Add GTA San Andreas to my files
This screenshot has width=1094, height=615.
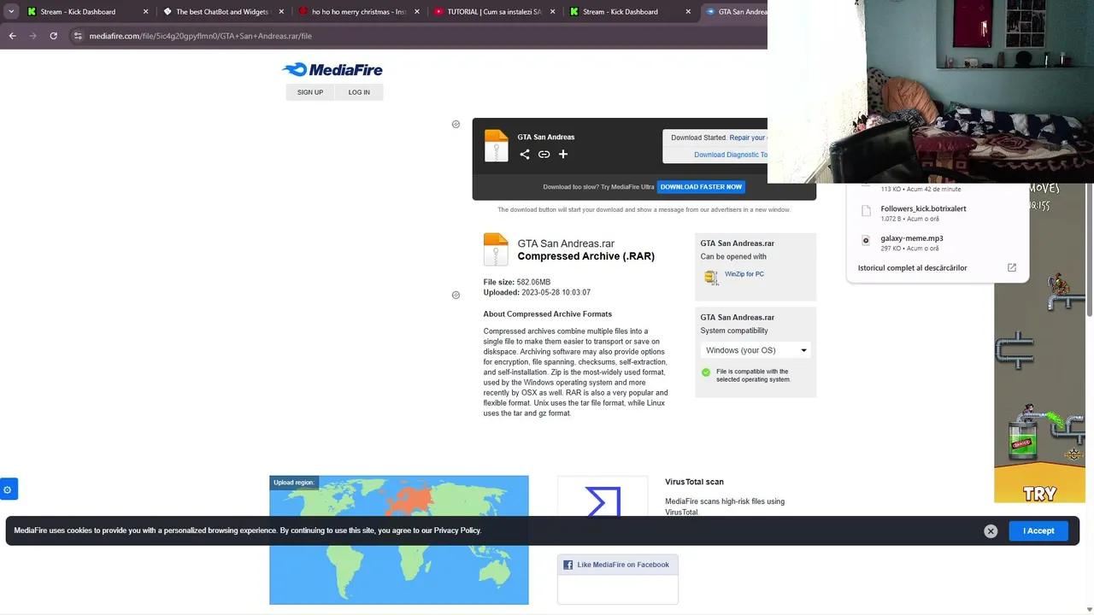(x=563, y=155)
